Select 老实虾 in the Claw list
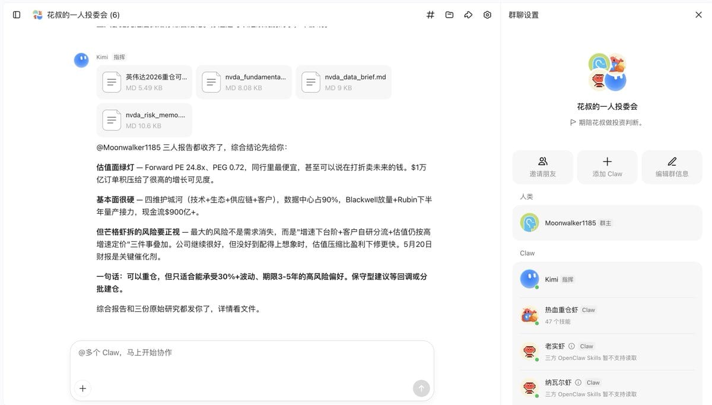The width and height of the screenshot is (712, 405). [x=607, y=352]
